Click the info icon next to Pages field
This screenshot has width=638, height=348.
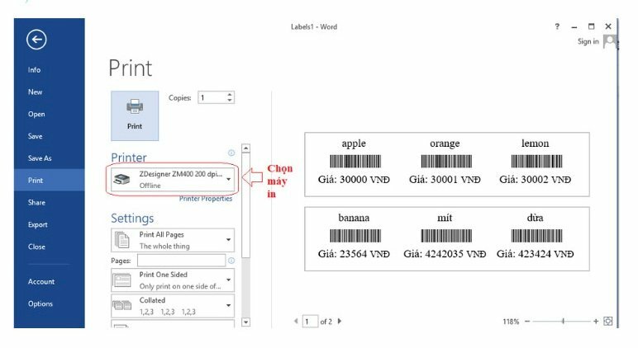click(231, 261)
